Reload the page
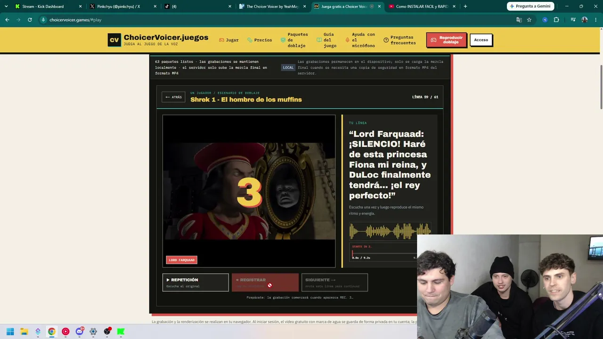Screen dimensions: 603x339 click(30, 20)
